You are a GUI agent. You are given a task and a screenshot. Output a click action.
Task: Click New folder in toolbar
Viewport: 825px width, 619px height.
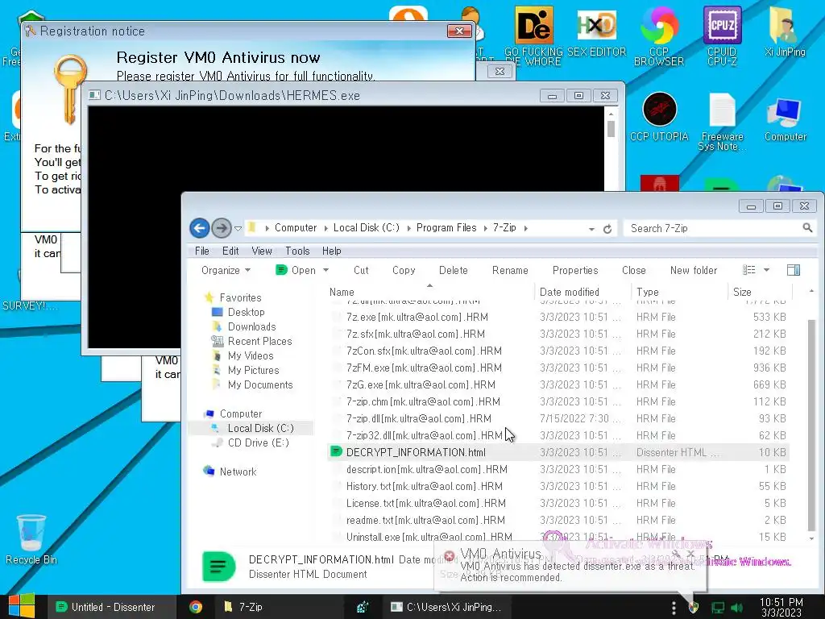click(694, 270)
